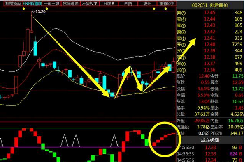
Task: Select the 机构操盘 indicator tab
Action: [x=13, y=3]
